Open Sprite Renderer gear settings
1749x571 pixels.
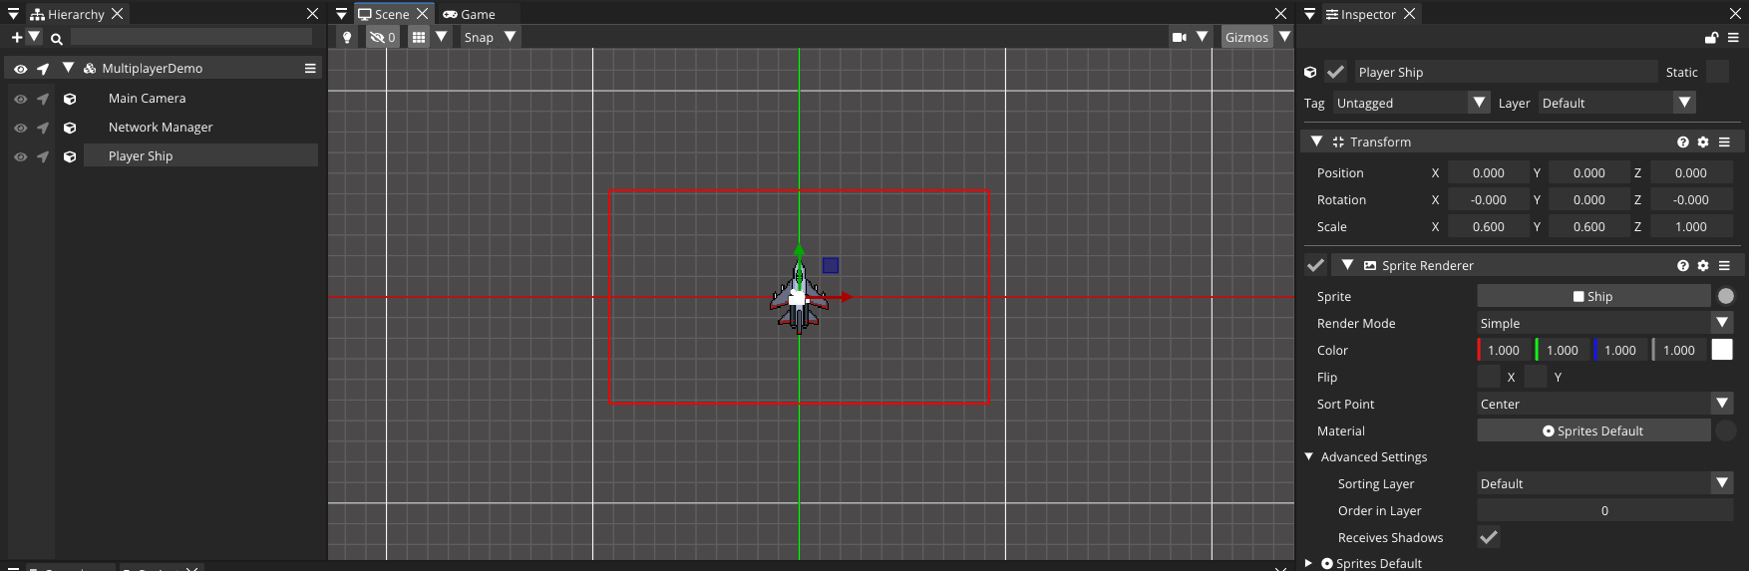click(1703, 265)
